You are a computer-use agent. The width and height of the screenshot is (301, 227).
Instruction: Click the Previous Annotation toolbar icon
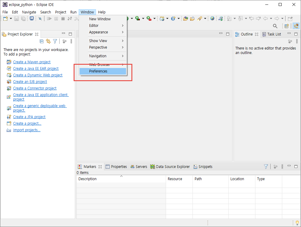click(241, 19)
